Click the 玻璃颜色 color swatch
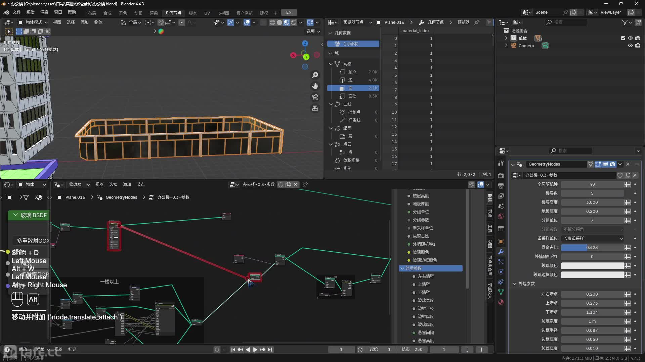The height and width of the screenshot is (362, 645). (x=593, y=266)
